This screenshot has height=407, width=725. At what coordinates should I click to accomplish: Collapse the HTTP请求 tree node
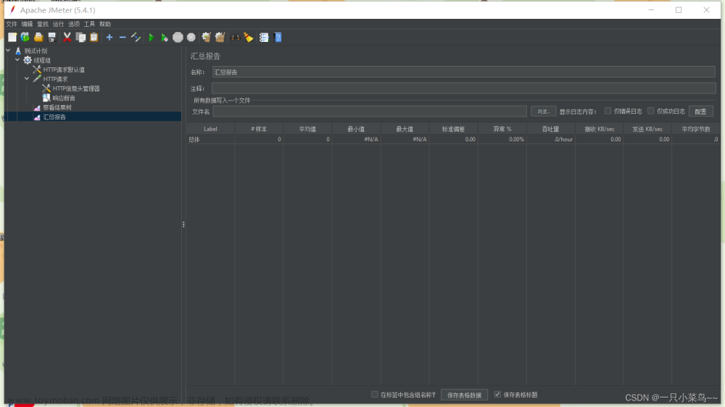27,78
